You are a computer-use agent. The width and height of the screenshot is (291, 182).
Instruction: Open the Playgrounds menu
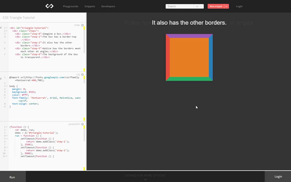click(x=71, y=6)
